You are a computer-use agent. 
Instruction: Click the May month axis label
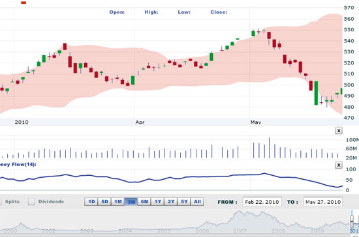coord(256,122)
